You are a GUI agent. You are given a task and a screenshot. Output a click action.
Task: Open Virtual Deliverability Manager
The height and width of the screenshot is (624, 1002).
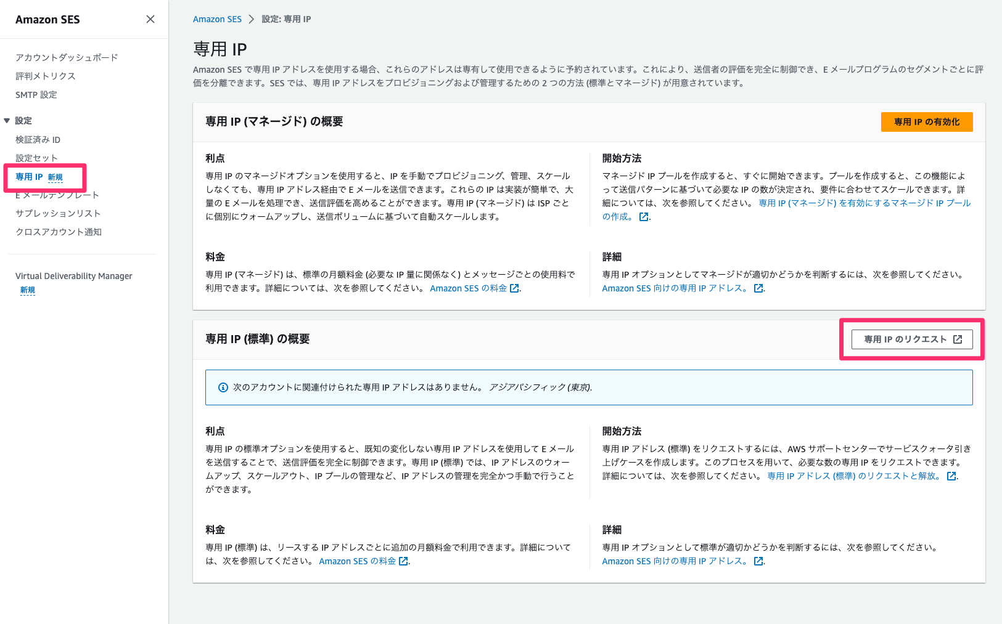coord(74,276)
